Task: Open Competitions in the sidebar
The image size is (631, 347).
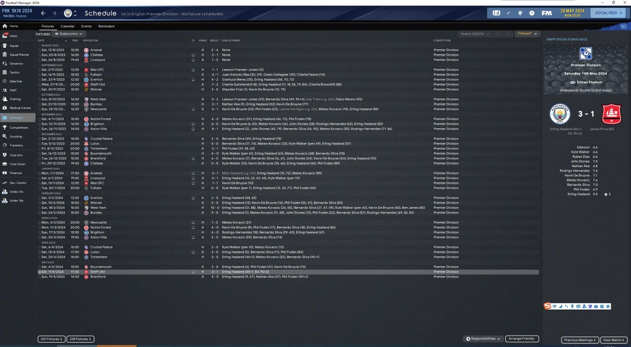Action: 18,127
